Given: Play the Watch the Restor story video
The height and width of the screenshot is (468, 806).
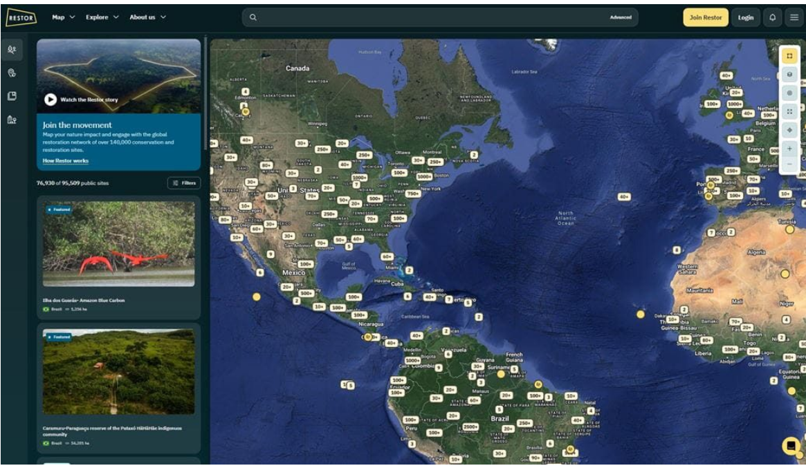Looking at the screenshot, I should [x=51, y=100].
